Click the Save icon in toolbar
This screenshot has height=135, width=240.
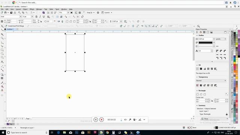11,12
